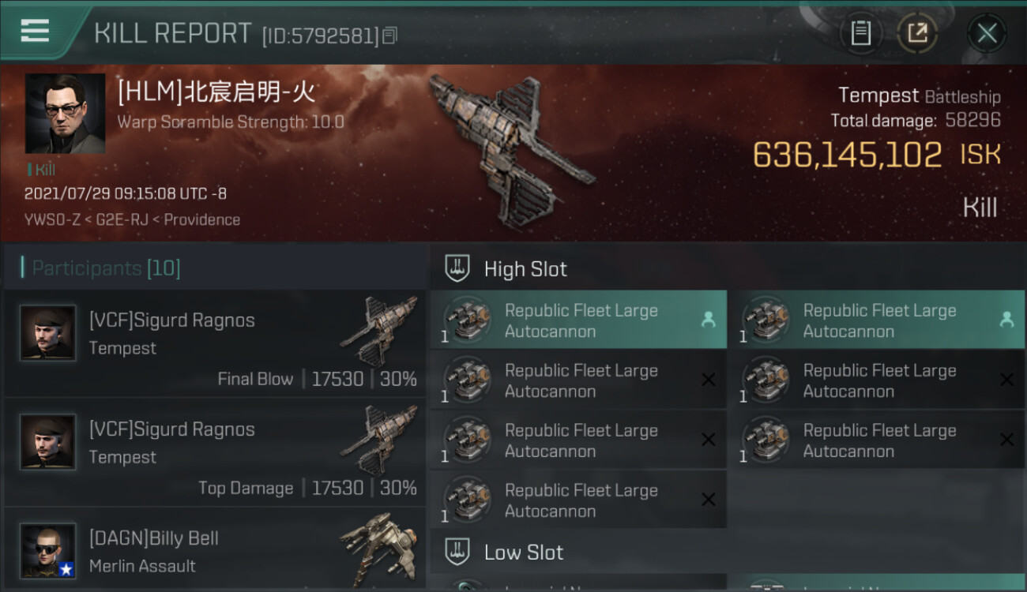Viewport: 1027px width, 592px height.
Task: Open the hamburger menu icon
Action: (35, 32)
